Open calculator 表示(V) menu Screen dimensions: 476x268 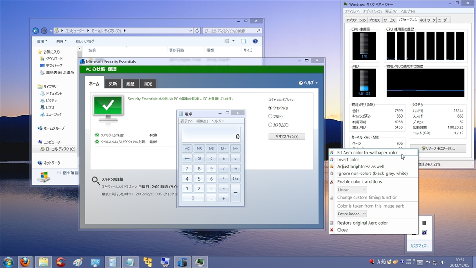(x=186, y=121)
